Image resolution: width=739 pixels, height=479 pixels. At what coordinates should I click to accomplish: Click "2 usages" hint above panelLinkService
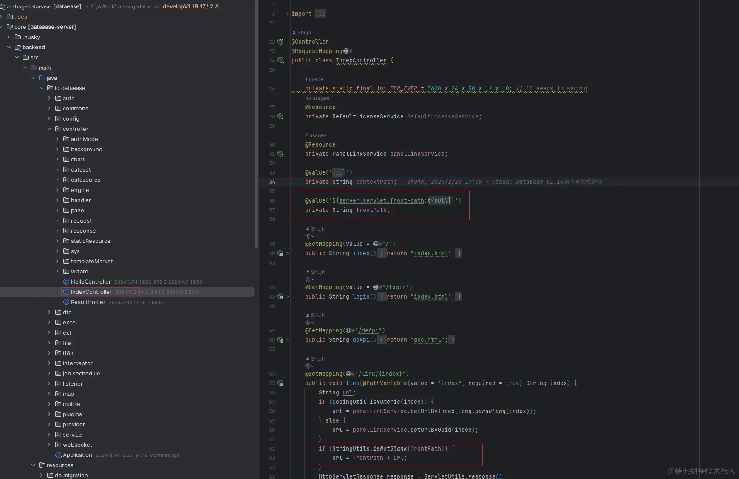click(x=316, y=135)
